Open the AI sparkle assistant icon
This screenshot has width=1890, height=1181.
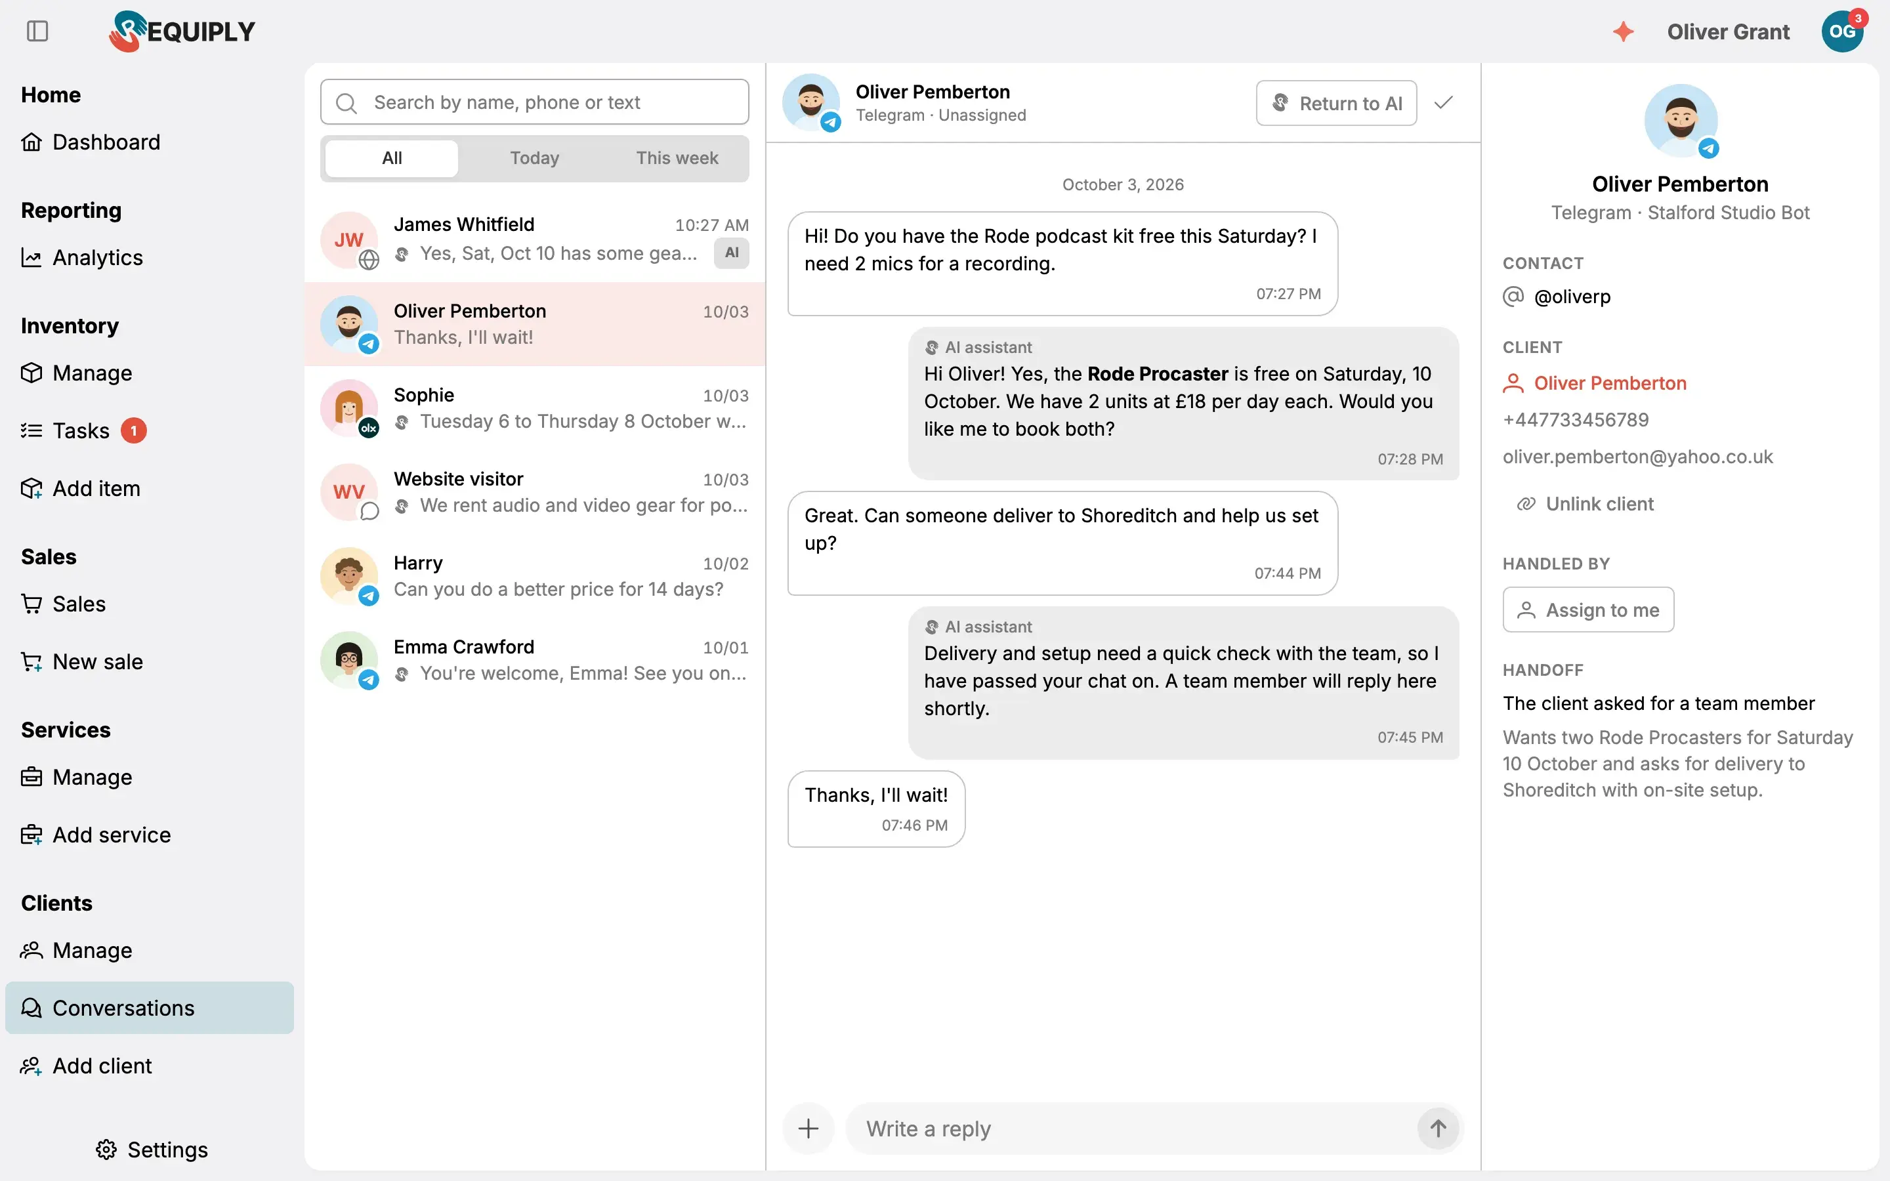tap(1624, 31)
